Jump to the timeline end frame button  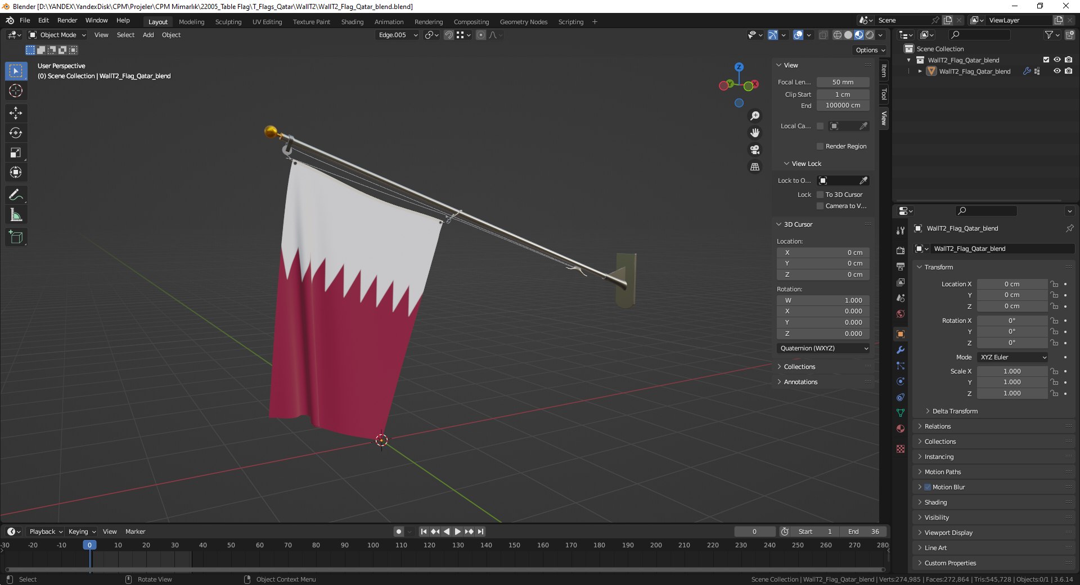click(x=481, y=532)
